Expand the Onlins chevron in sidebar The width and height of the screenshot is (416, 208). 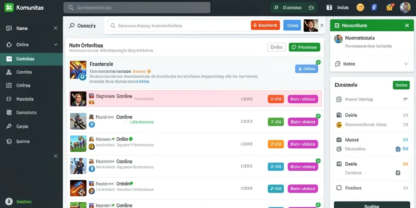(x=55, y=45)
